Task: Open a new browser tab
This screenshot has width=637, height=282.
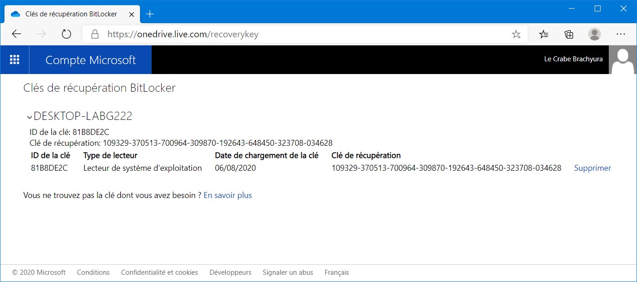Action: 150,14
